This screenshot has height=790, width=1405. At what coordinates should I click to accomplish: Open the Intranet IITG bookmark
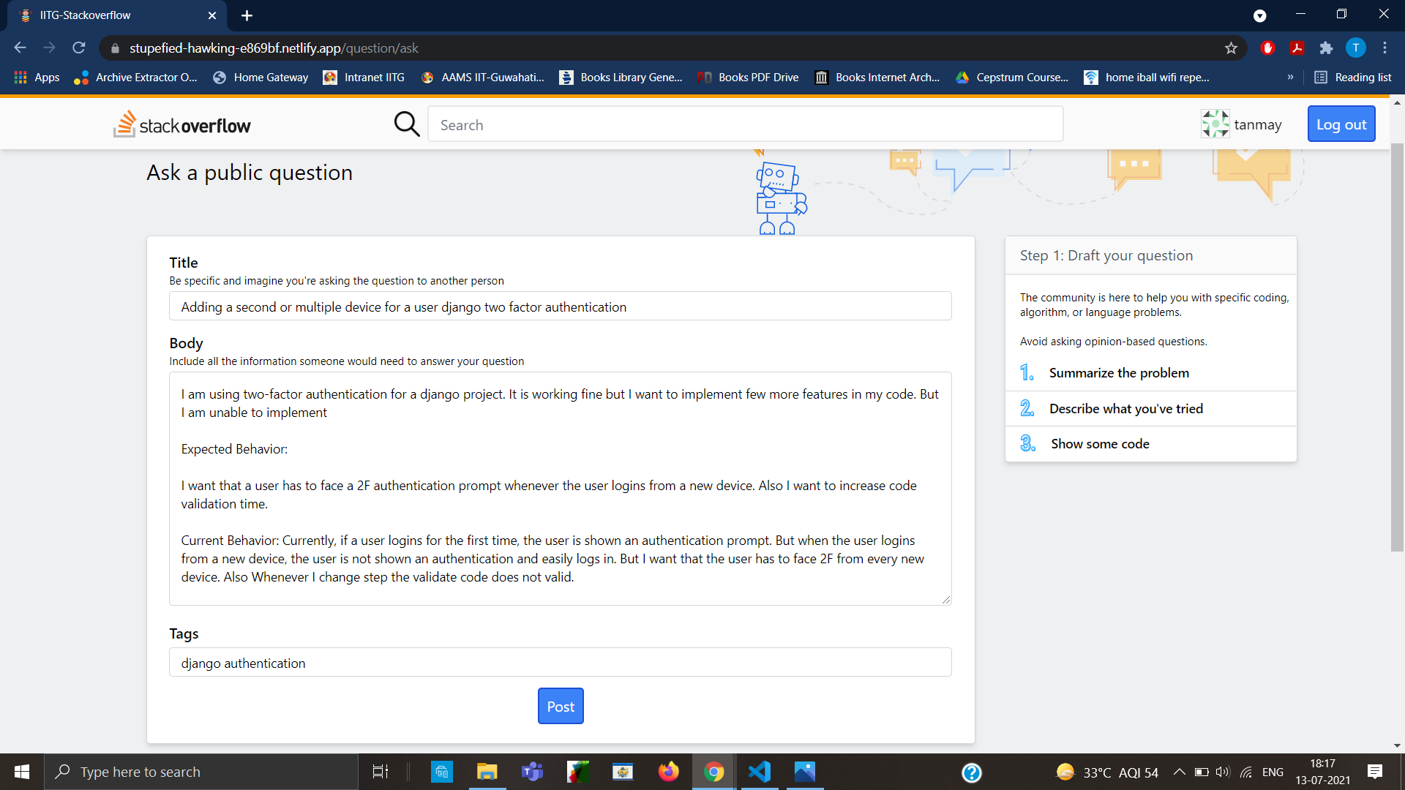(364, 78)
